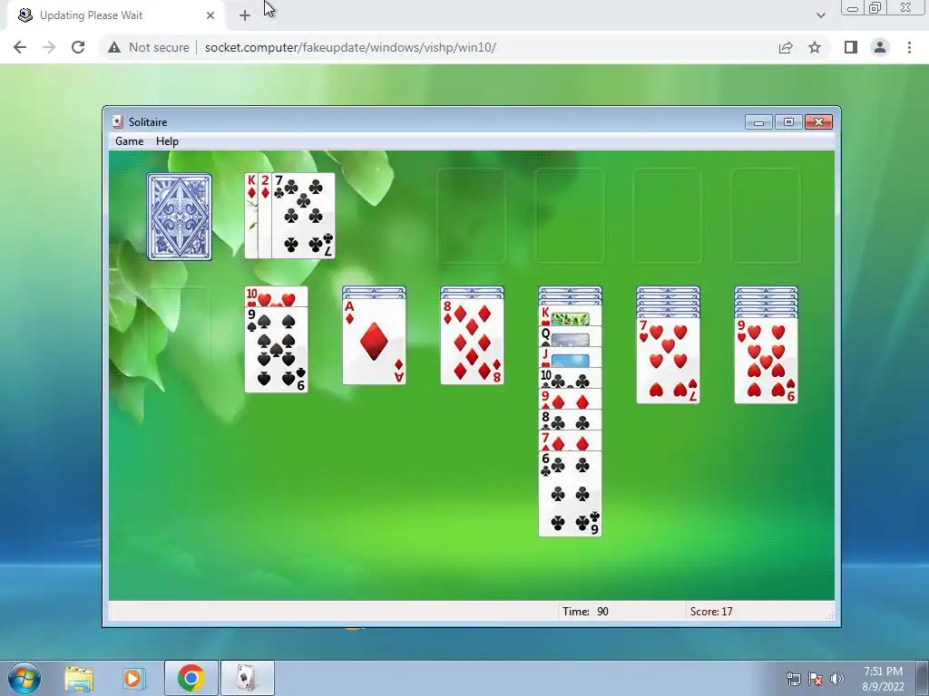929x696 pixels.
Task: Select the 8 of clubs in long column
Action: coord(570,420)
